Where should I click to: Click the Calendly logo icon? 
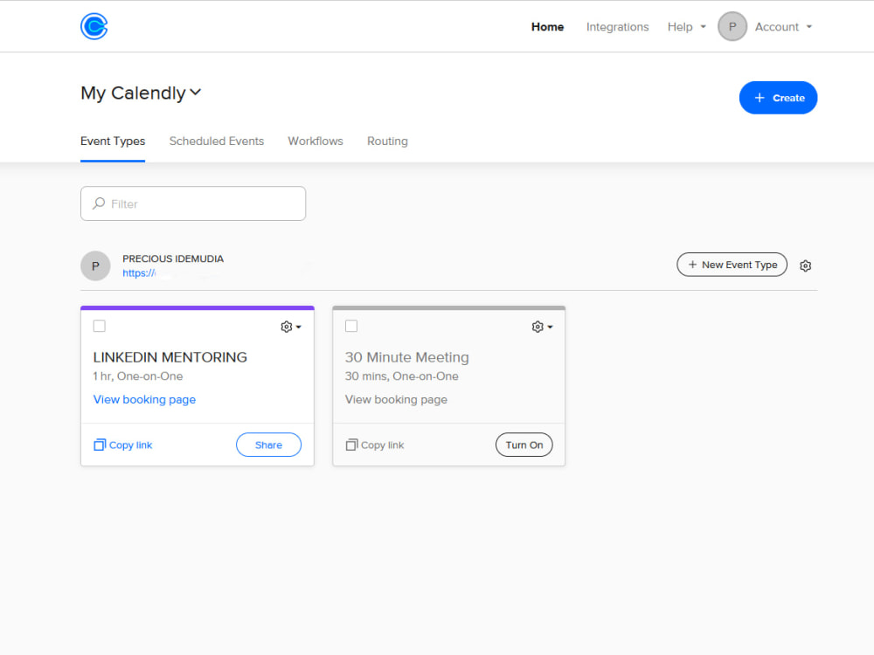(94, 26)
